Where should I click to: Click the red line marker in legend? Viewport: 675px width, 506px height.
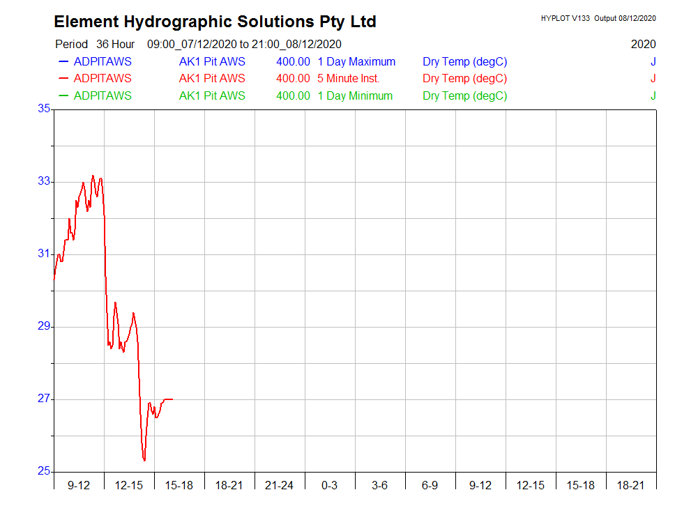(x=63, y=79)
